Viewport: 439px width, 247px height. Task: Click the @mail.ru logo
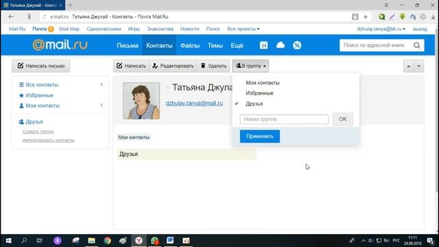[60, 45]
